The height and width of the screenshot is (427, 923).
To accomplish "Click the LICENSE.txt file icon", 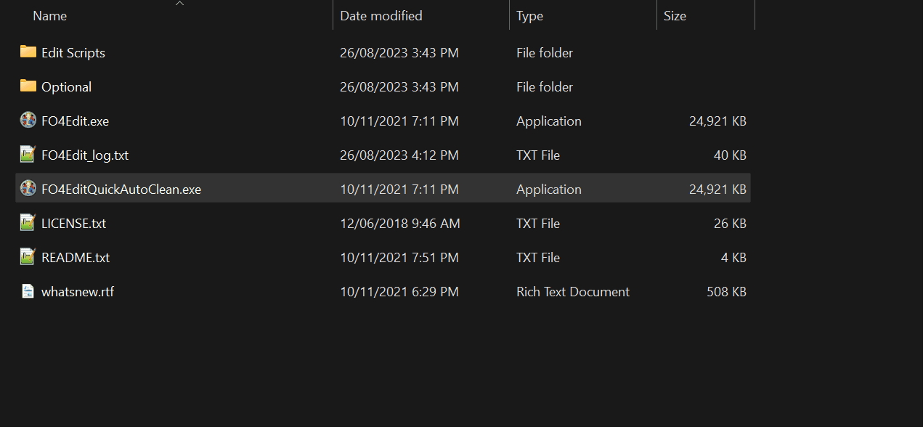I will click(28, 223).
